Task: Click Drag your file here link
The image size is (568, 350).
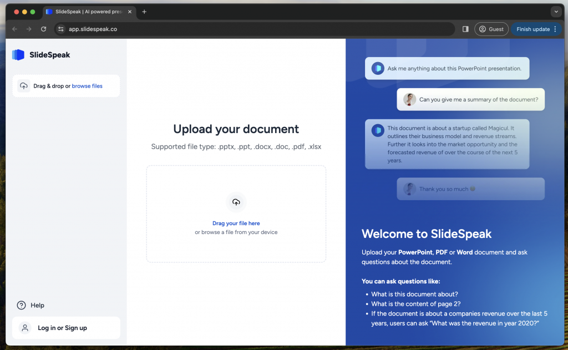Action: coord(236,223)
